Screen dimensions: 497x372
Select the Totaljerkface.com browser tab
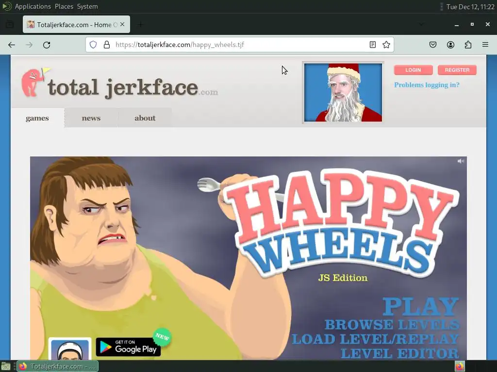[x=76, y=24]
